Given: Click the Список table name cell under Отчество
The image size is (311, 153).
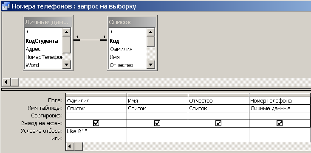Looking at the screenshot, I should (218, 108).
